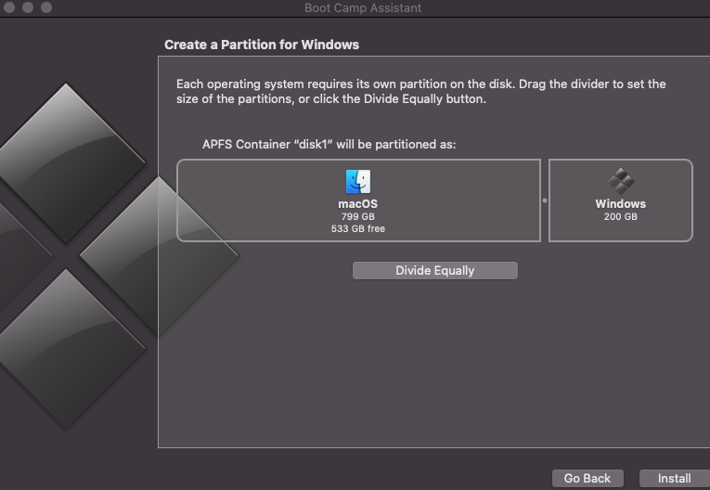Zoom the Boot Camp Assistant window
This screenshot has height=490, width=710.
[46, 7]
